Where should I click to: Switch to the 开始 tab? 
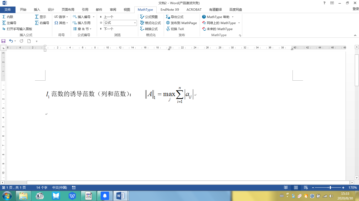[x=23, y=10]
